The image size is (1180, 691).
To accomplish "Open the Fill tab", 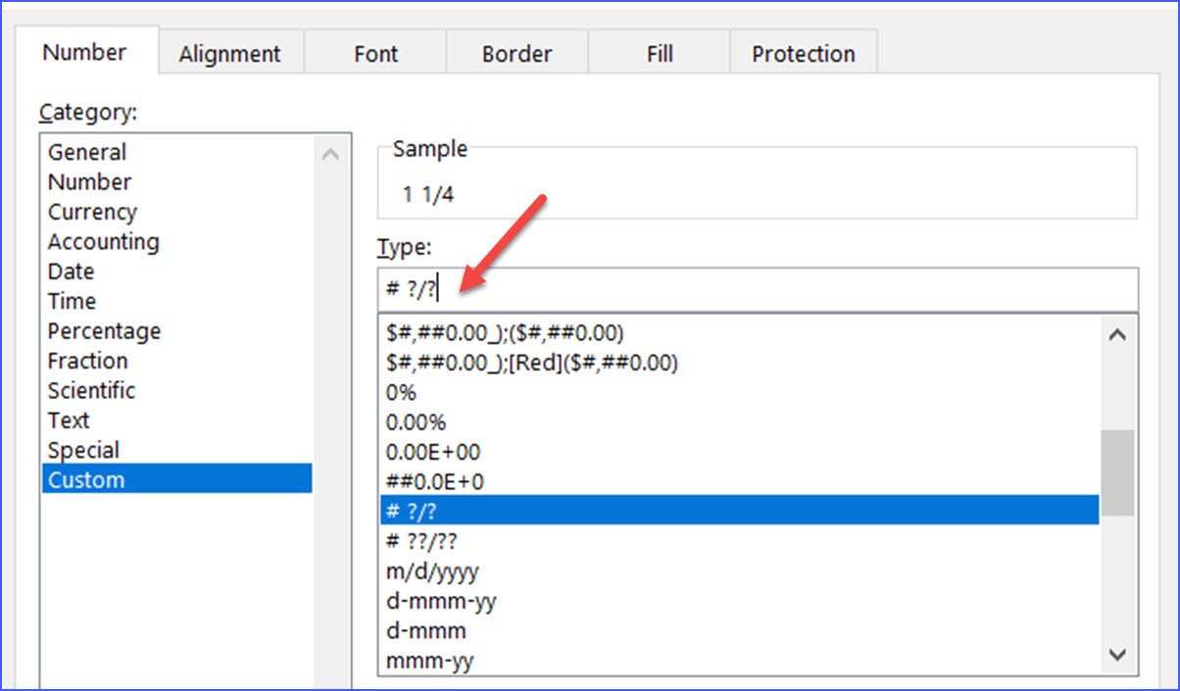I will (x=660, y=54).
